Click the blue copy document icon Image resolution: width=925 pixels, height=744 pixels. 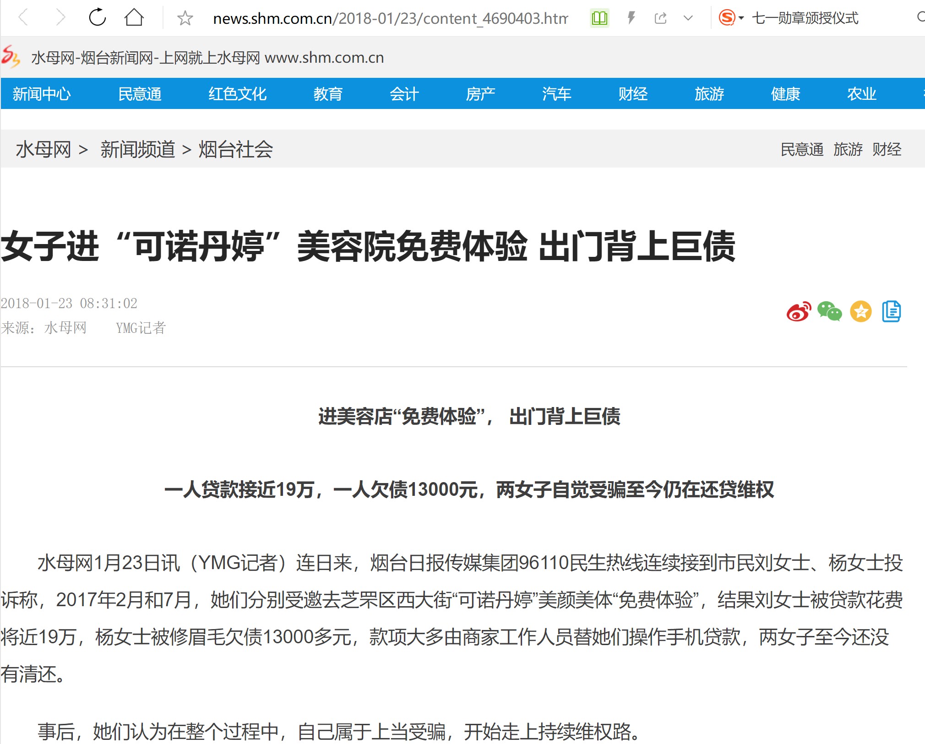pyautogui.click(x=891, y=311)
